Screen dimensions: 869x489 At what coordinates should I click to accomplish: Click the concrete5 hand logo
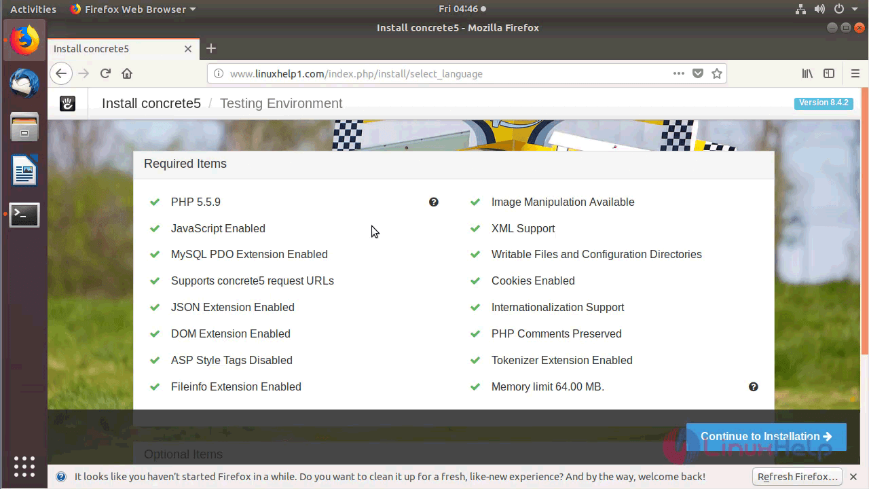pos(67,103)
